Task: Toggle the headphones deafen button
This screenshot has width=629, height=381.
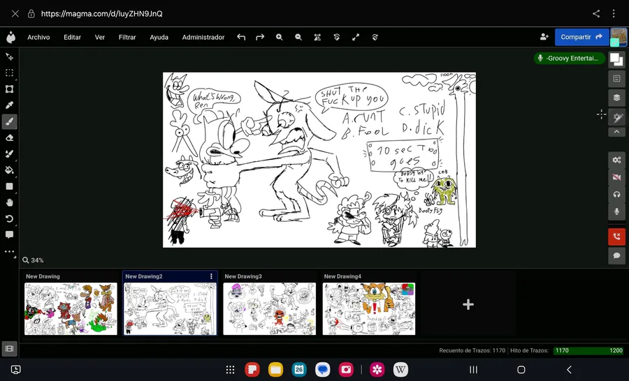Action: coord(617,194)
